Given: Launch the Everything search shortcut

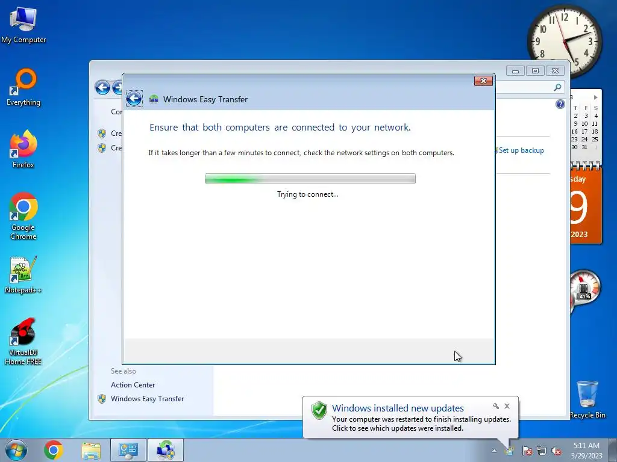Looking at the screenshot, I should tap(23, 87).
